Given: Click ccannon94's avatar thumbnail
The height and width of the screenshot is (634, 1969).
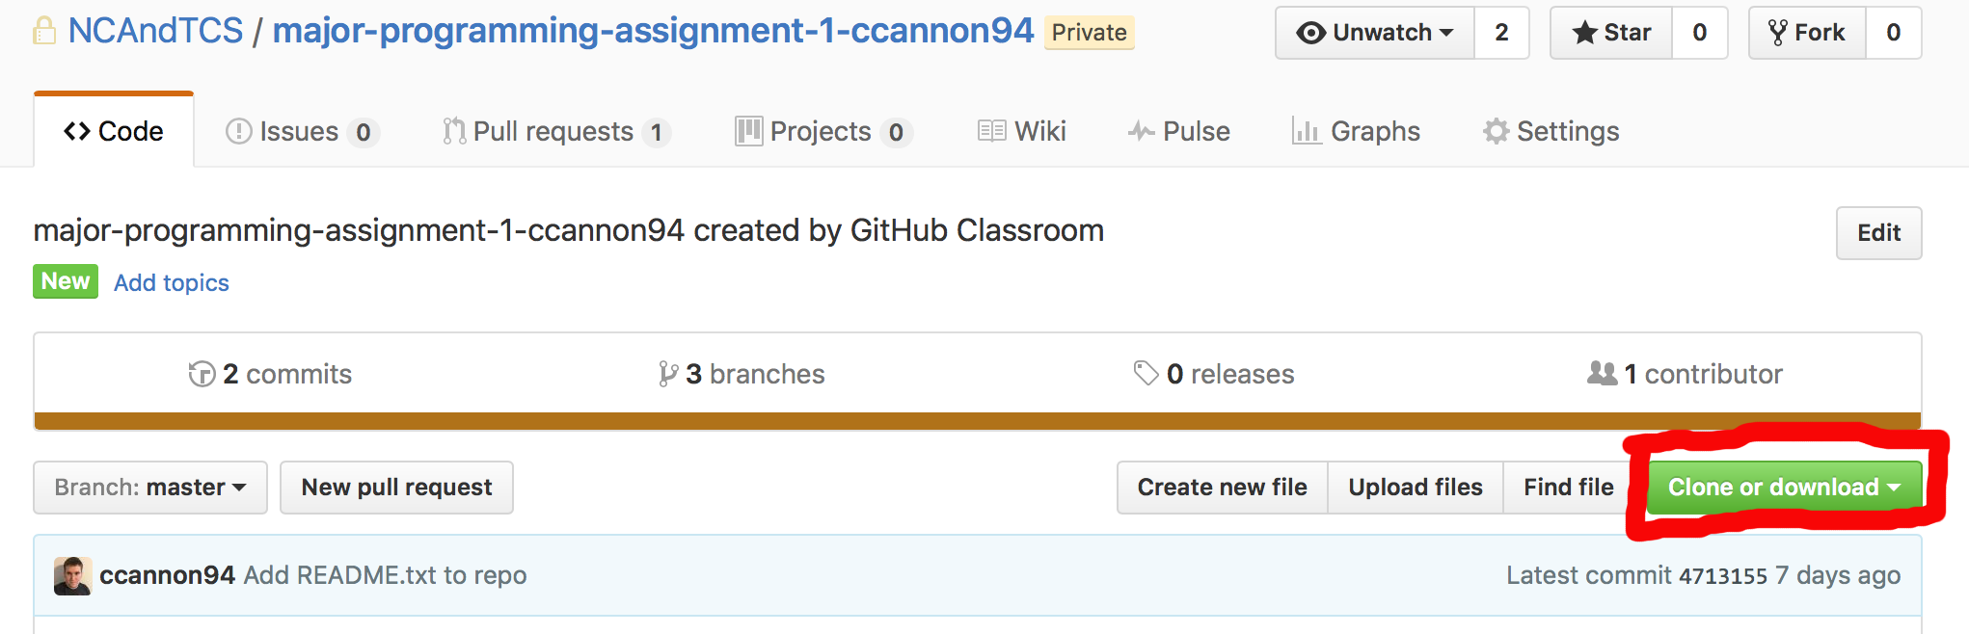Looking at the screenshot, I should [x=72, y=575].
